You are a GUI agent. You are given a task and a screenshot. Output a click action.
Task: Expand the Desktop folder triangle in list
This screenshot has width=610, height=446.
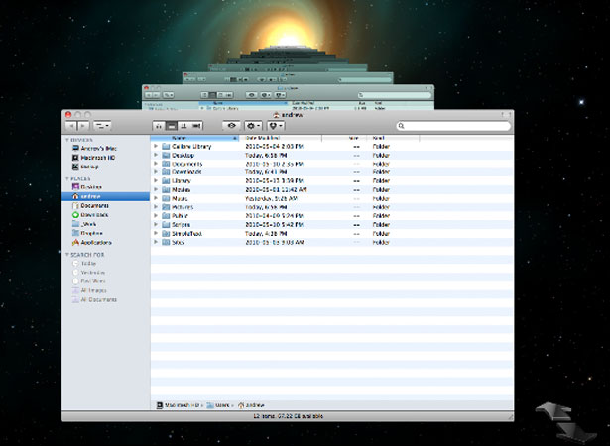click(156, 155)
